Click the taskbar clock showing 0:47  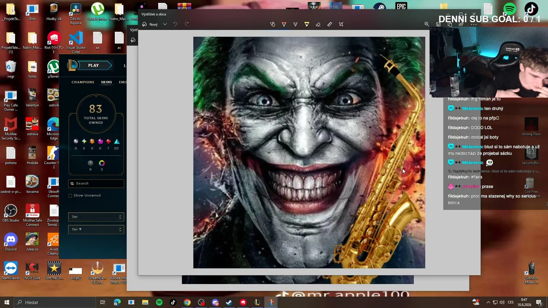point(524,302)
